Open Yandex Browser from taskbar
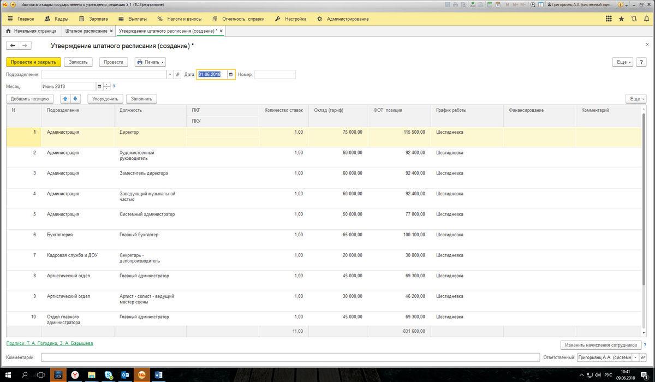The width and height of the screenshot is (655, 382). coord(75,375)
